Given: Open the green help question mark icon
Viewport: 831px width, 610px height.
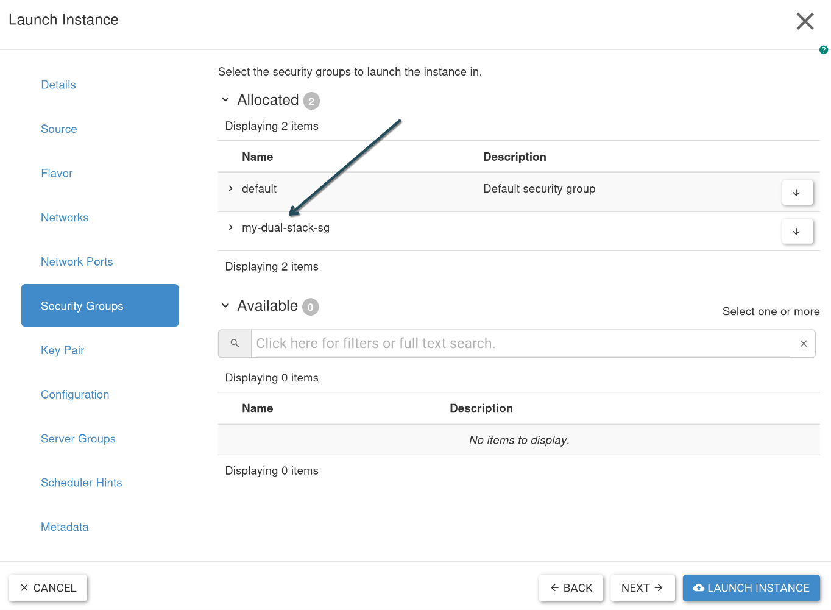Looking at the screenshot, I should [x=824, y=50].
